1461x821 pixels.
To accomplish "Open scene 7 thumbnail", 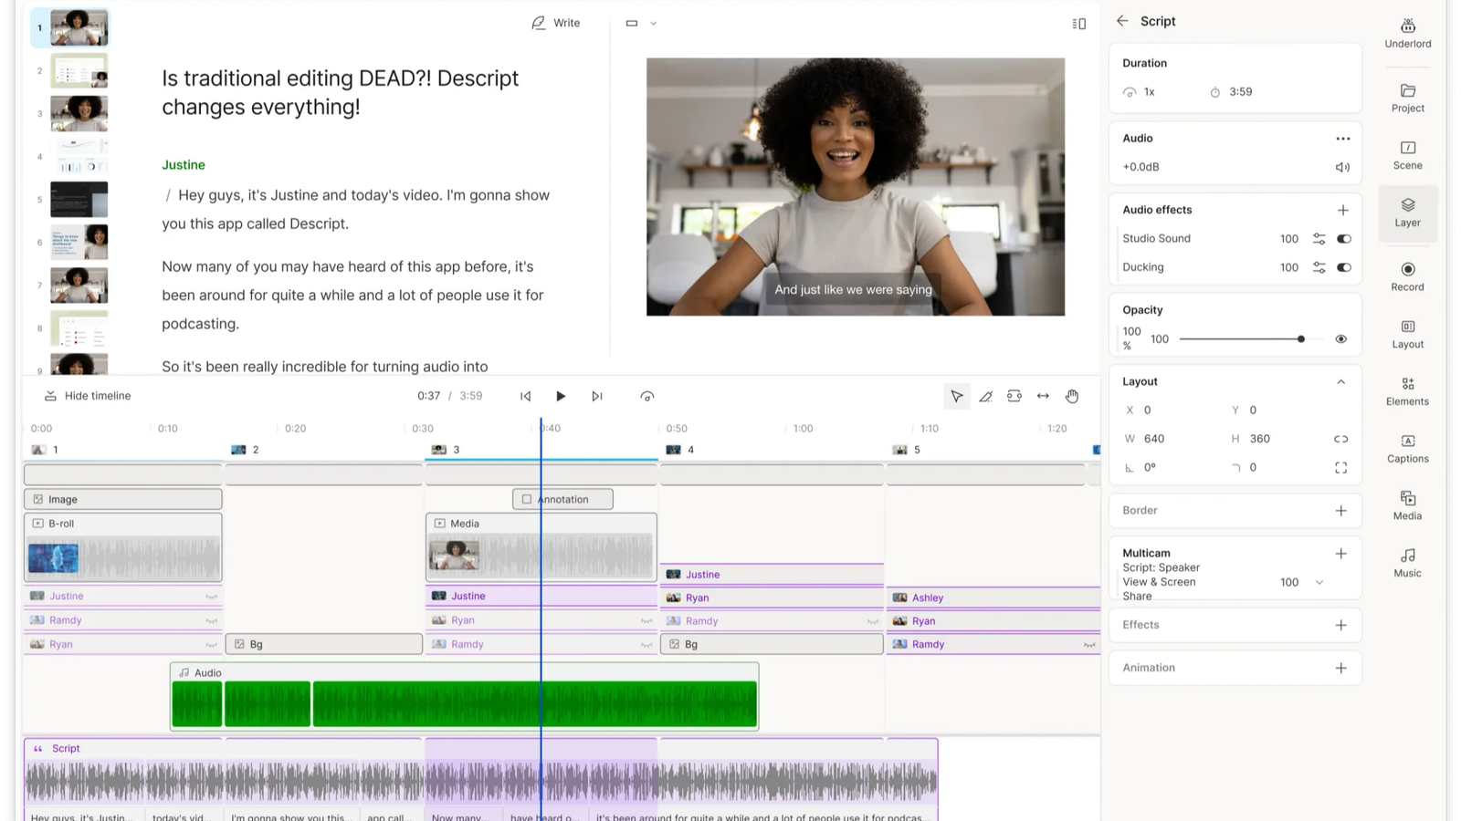I will 79,286.
